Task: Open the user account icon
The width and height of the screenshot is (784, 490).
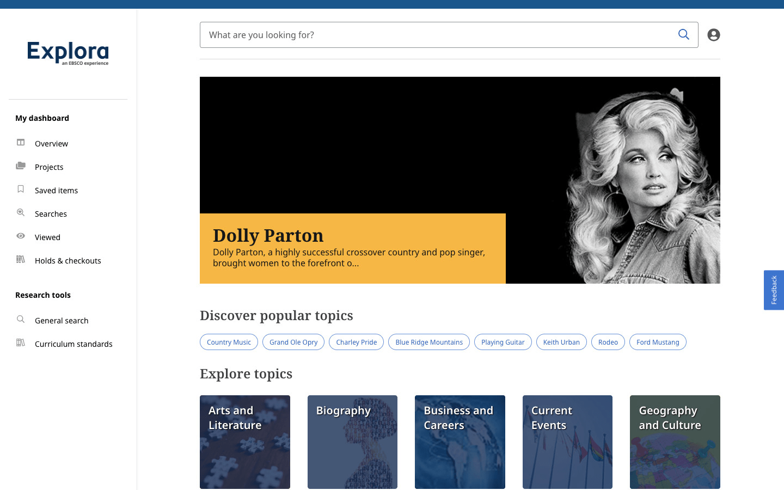Action: [x=714, y=35]
